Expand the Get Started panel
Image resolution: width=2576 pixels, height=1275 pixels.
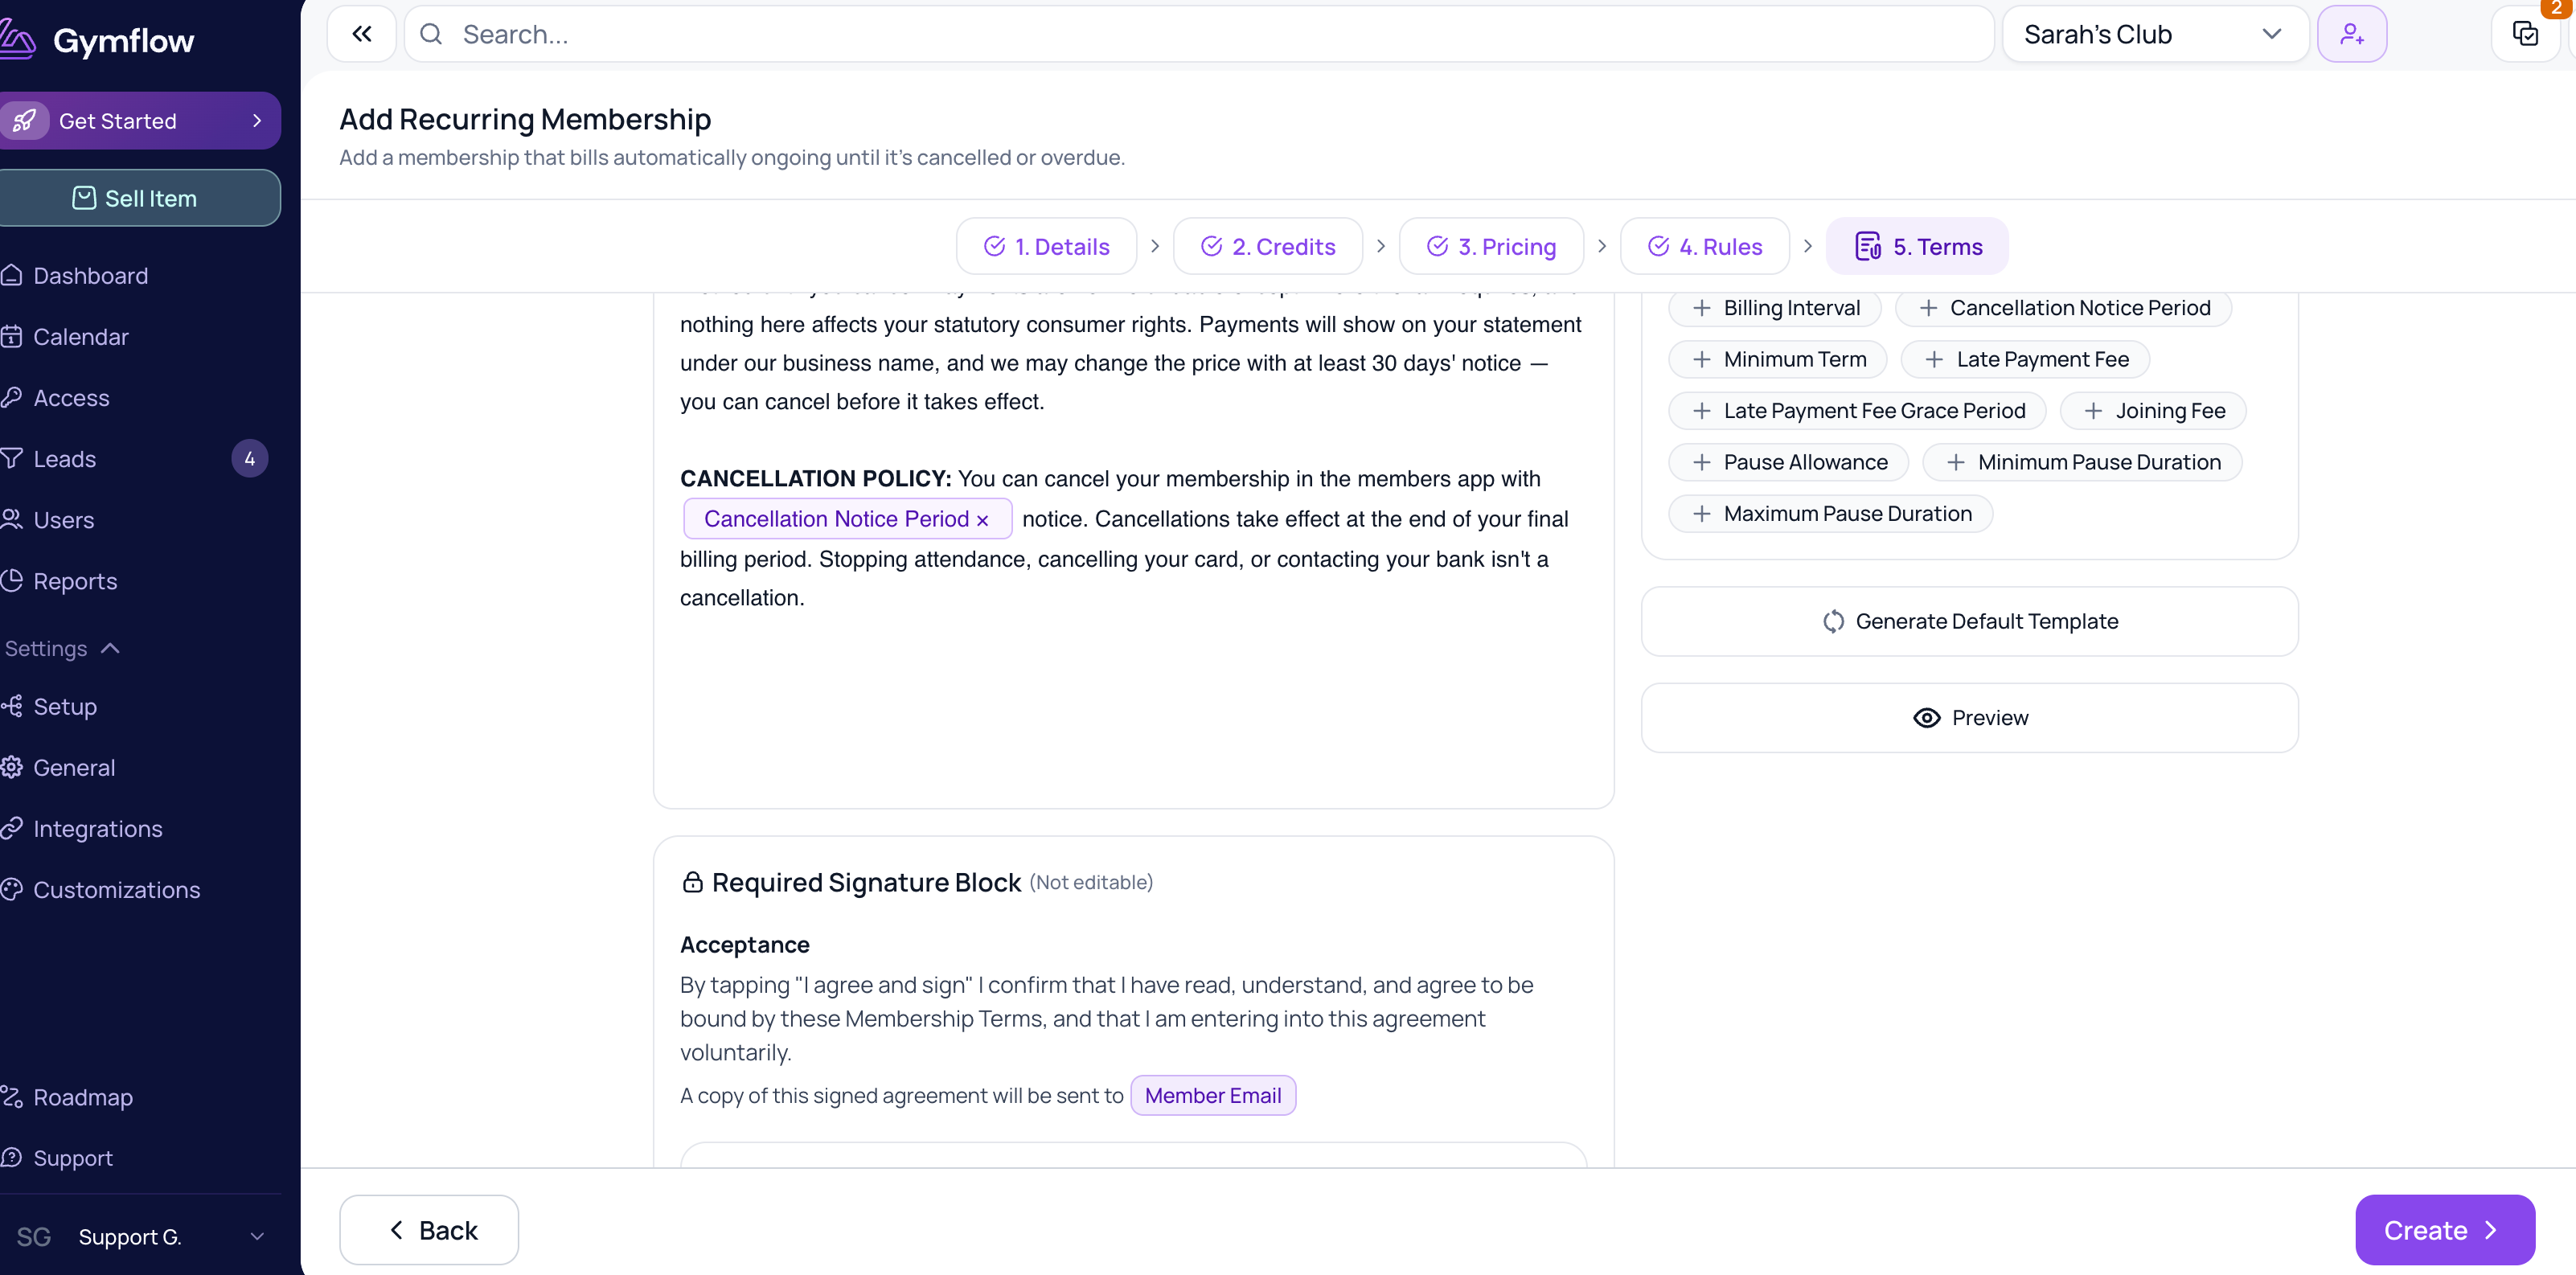(x=140, y=121)
